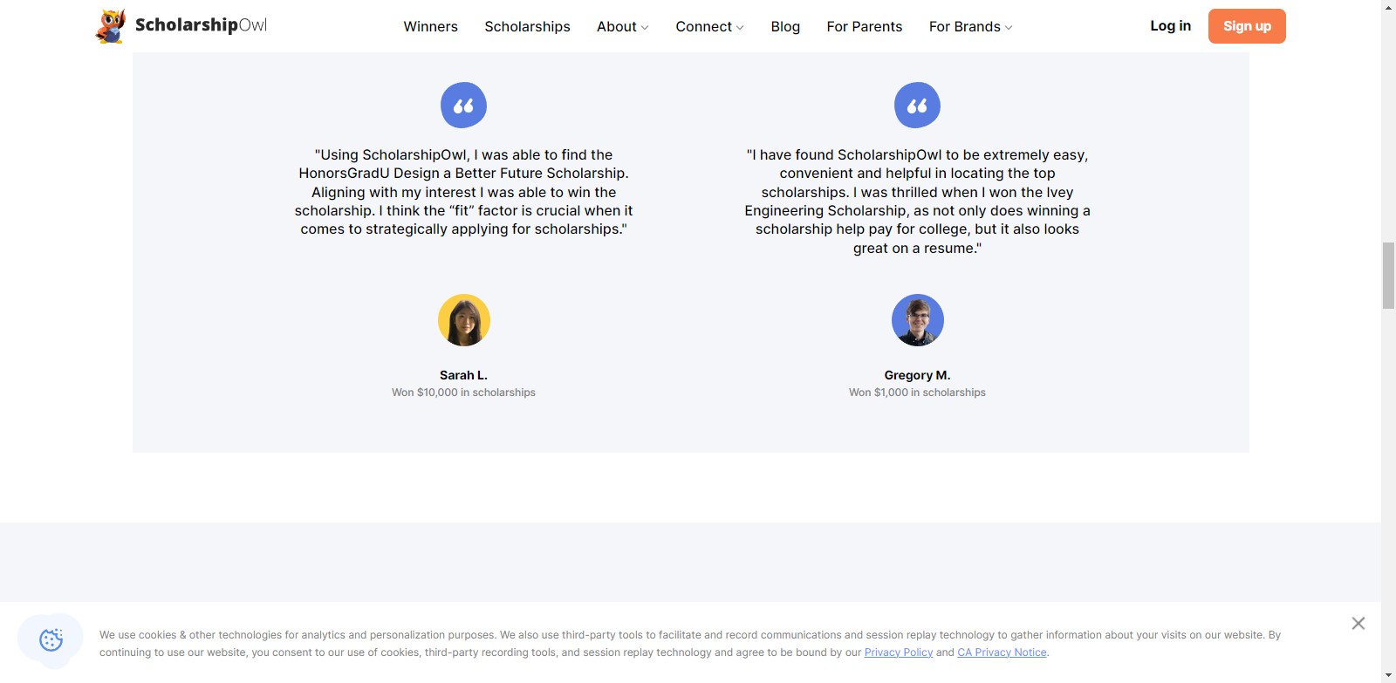Dismiss the cookie banner with the X
The image size is (1396, 683).
pos(1358,623)
